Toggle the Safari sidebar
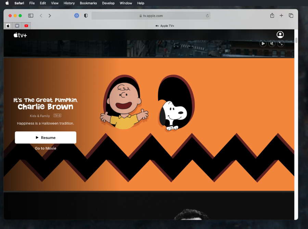308x229 pixels. [31, 15]
